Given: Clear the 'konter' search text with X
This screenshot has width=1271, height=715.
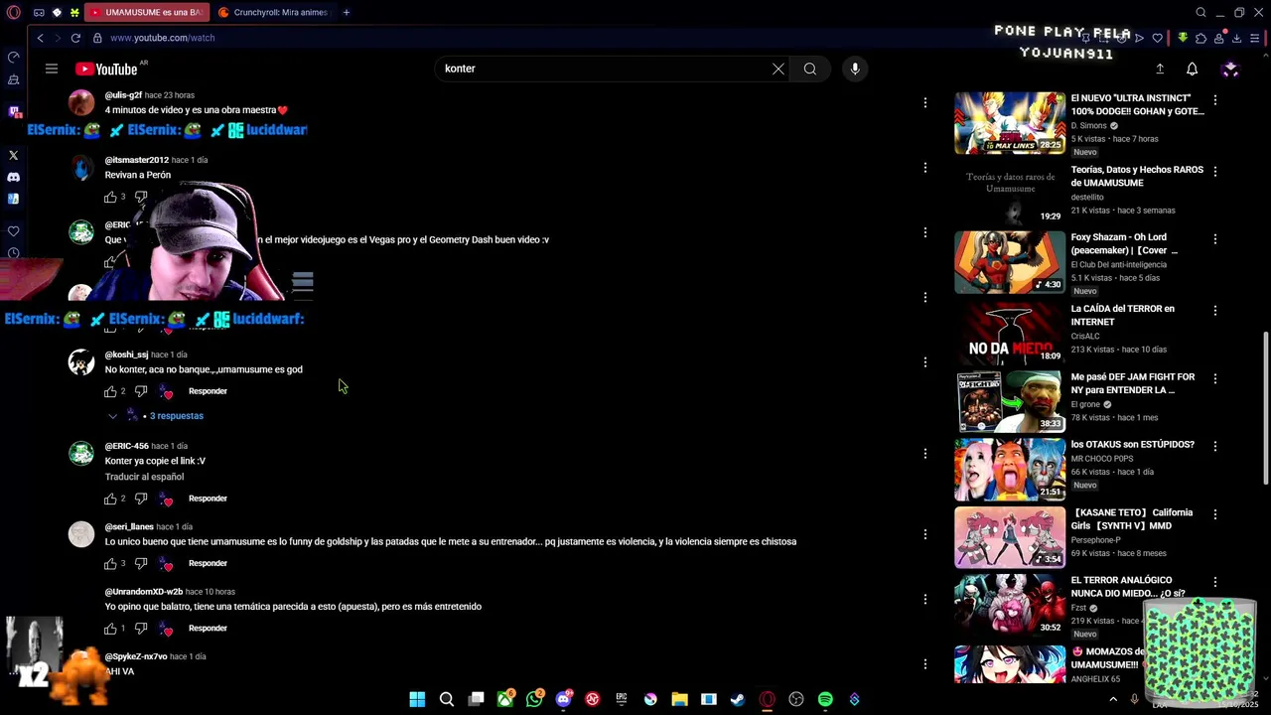Looking at the screenshot, I should tap(778, 69).
